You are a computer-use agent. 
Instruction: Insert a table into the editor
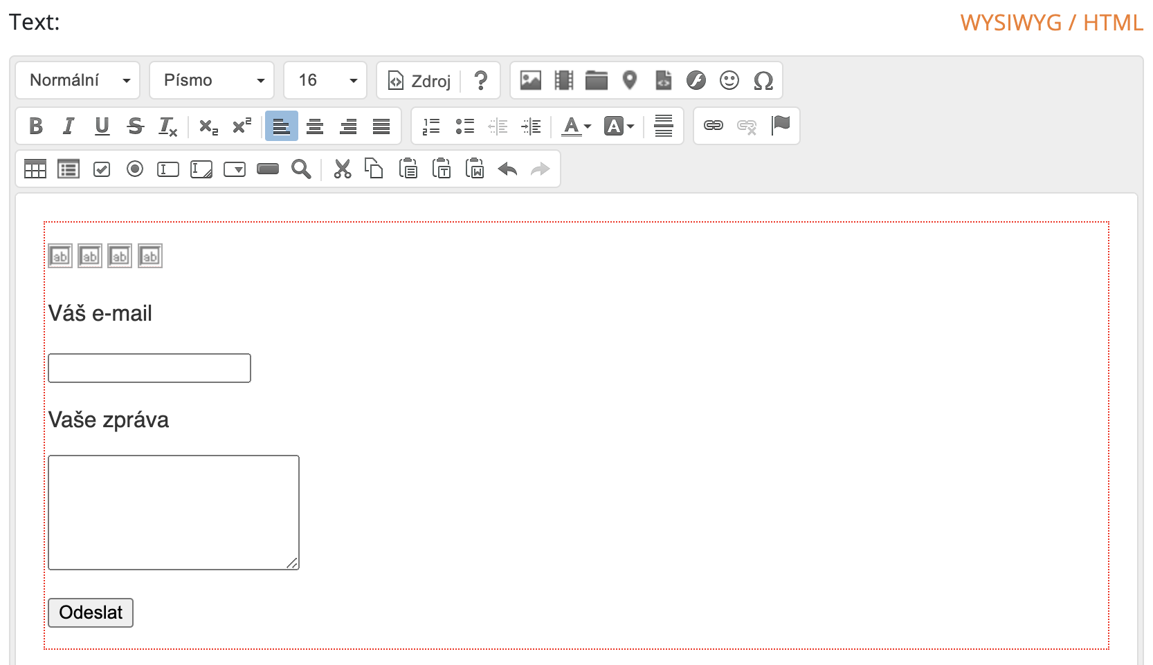pos(35,169)
